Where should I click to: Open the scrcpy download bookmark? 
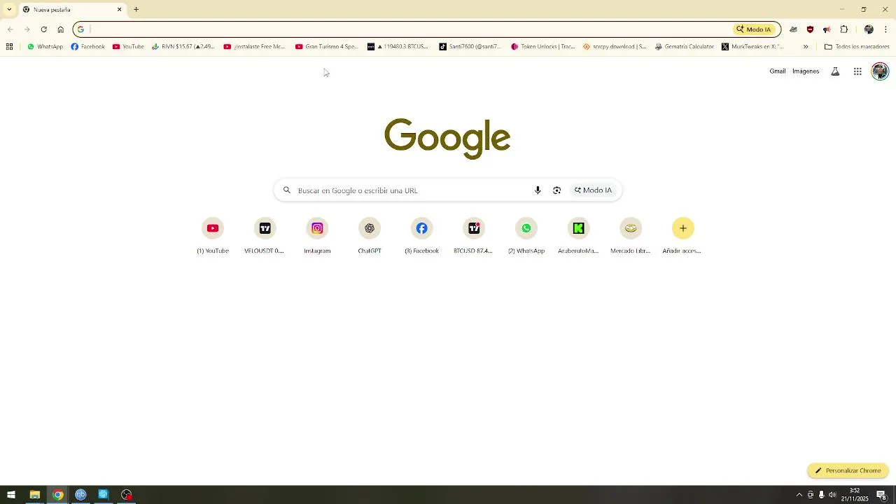click(615, 47)
